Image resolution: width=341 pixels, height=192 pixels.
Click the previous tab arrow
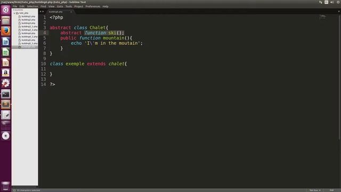[40, 12]
